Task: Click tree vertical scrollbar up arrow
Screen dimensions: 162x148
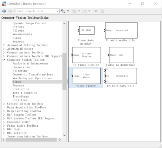Action: coord(64,24)
